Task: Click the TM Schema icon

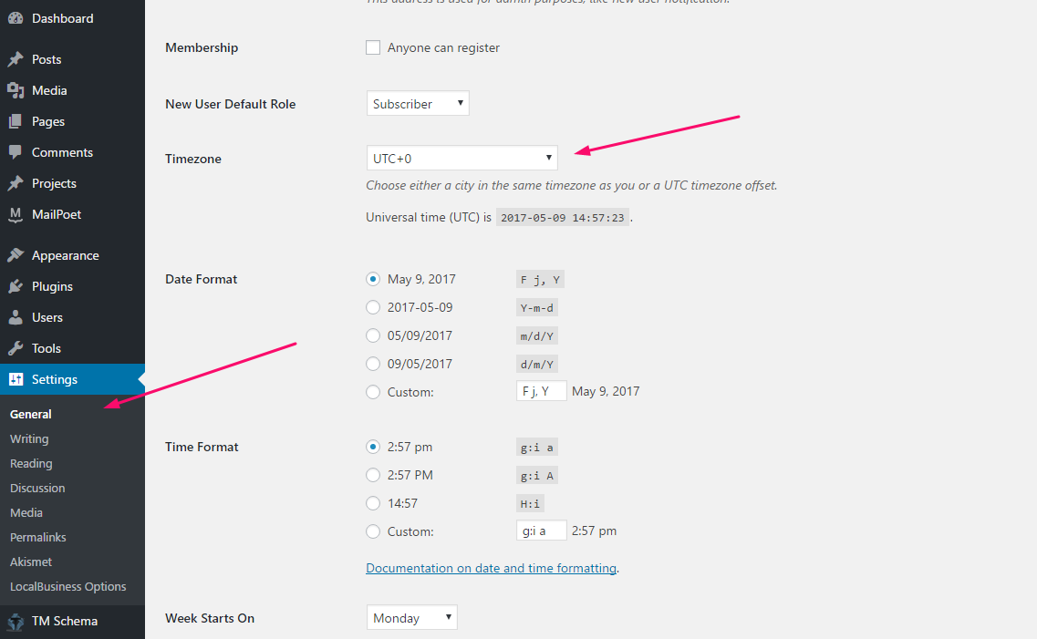Action: (x=16, y=621)
